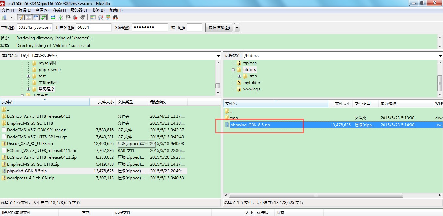The image size is (443, 216).
Task: Click the 快速连接(Q) button
Action: pyautogui.click(x=219, y=27)
